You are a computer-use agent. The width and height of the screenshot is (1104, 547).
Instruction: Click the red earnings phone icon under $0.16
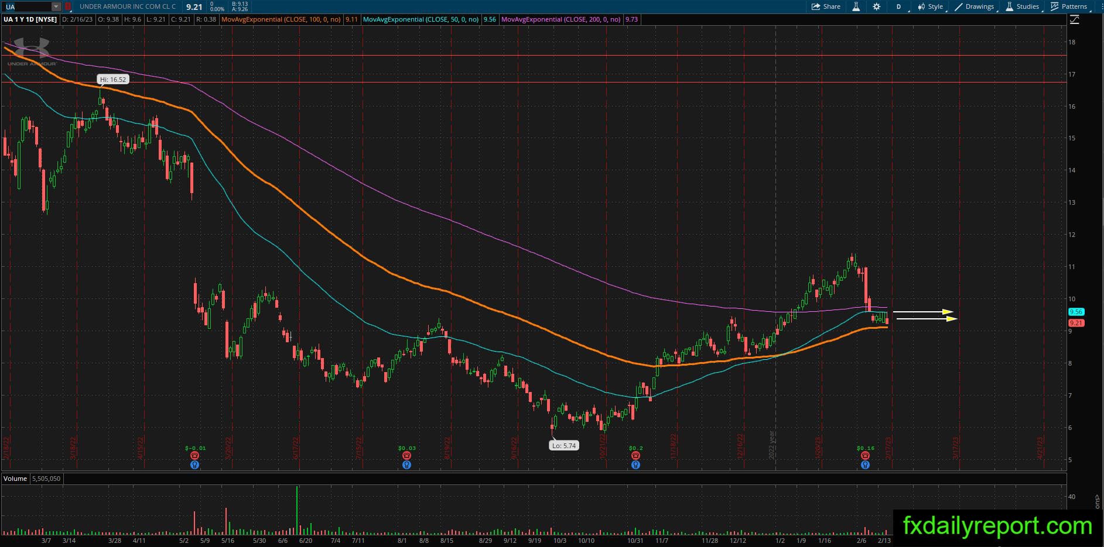(865, 456)
